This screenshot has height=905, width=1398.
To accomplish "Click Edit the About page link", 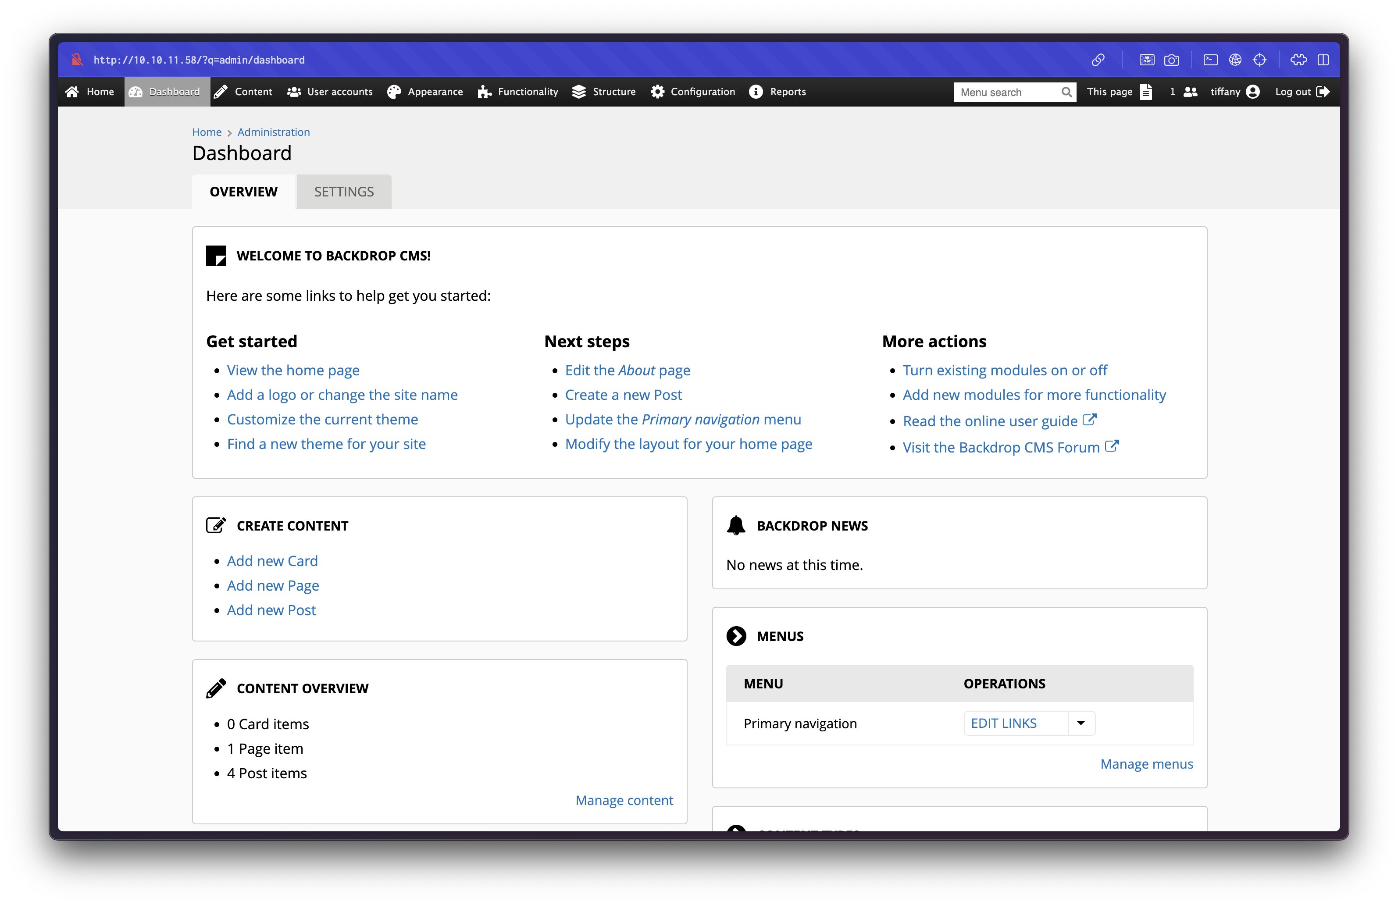I will tap(628, 370).
